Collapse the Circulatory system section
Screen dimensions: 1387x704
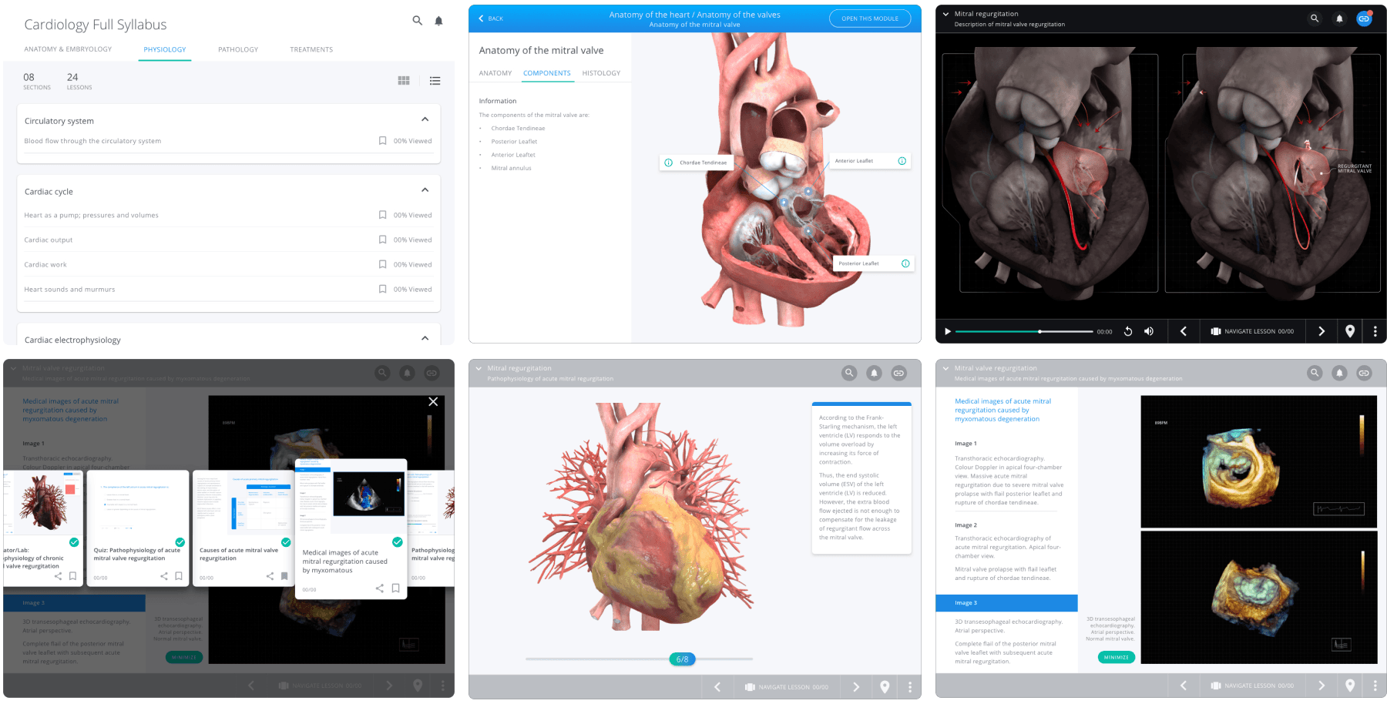[x=425, y=119]
